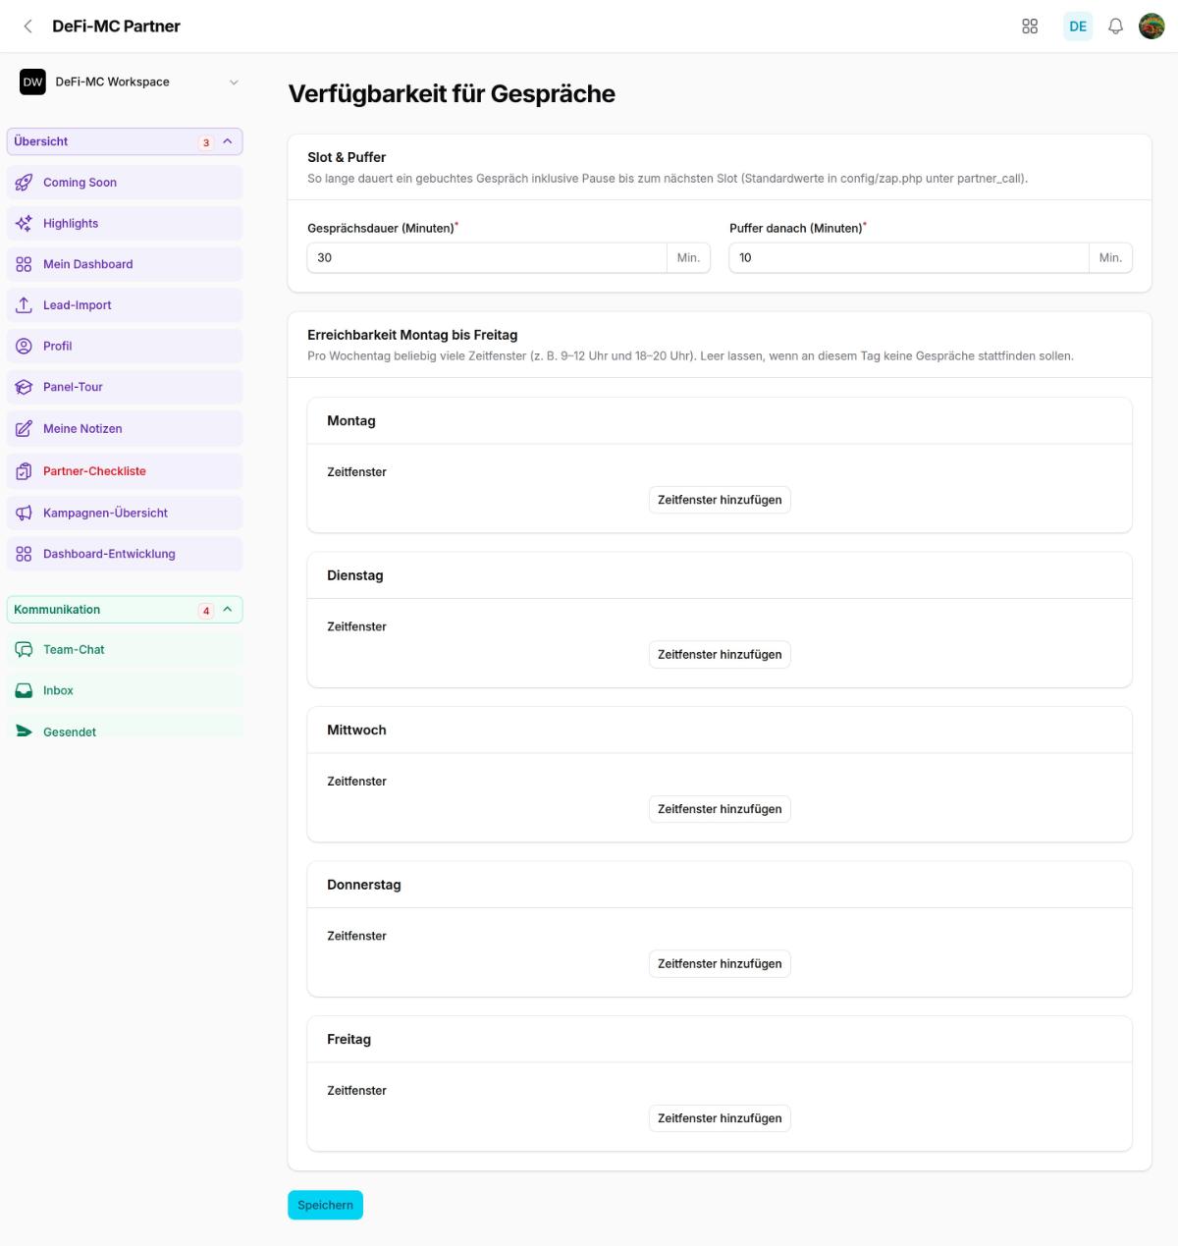1178x1246 pixels.
Task: Open the notifications bell
Action: (1115, 27)
